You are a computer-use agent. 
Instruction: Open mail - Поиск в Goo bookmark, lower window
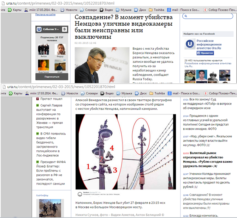[x=184, y=93]
